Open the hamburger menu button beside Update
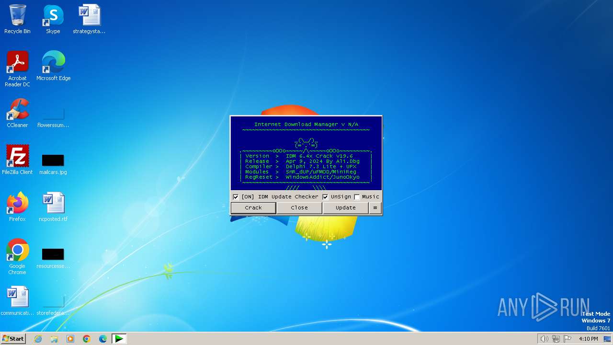This screenshot has width=613, height=345. (375, 207)
